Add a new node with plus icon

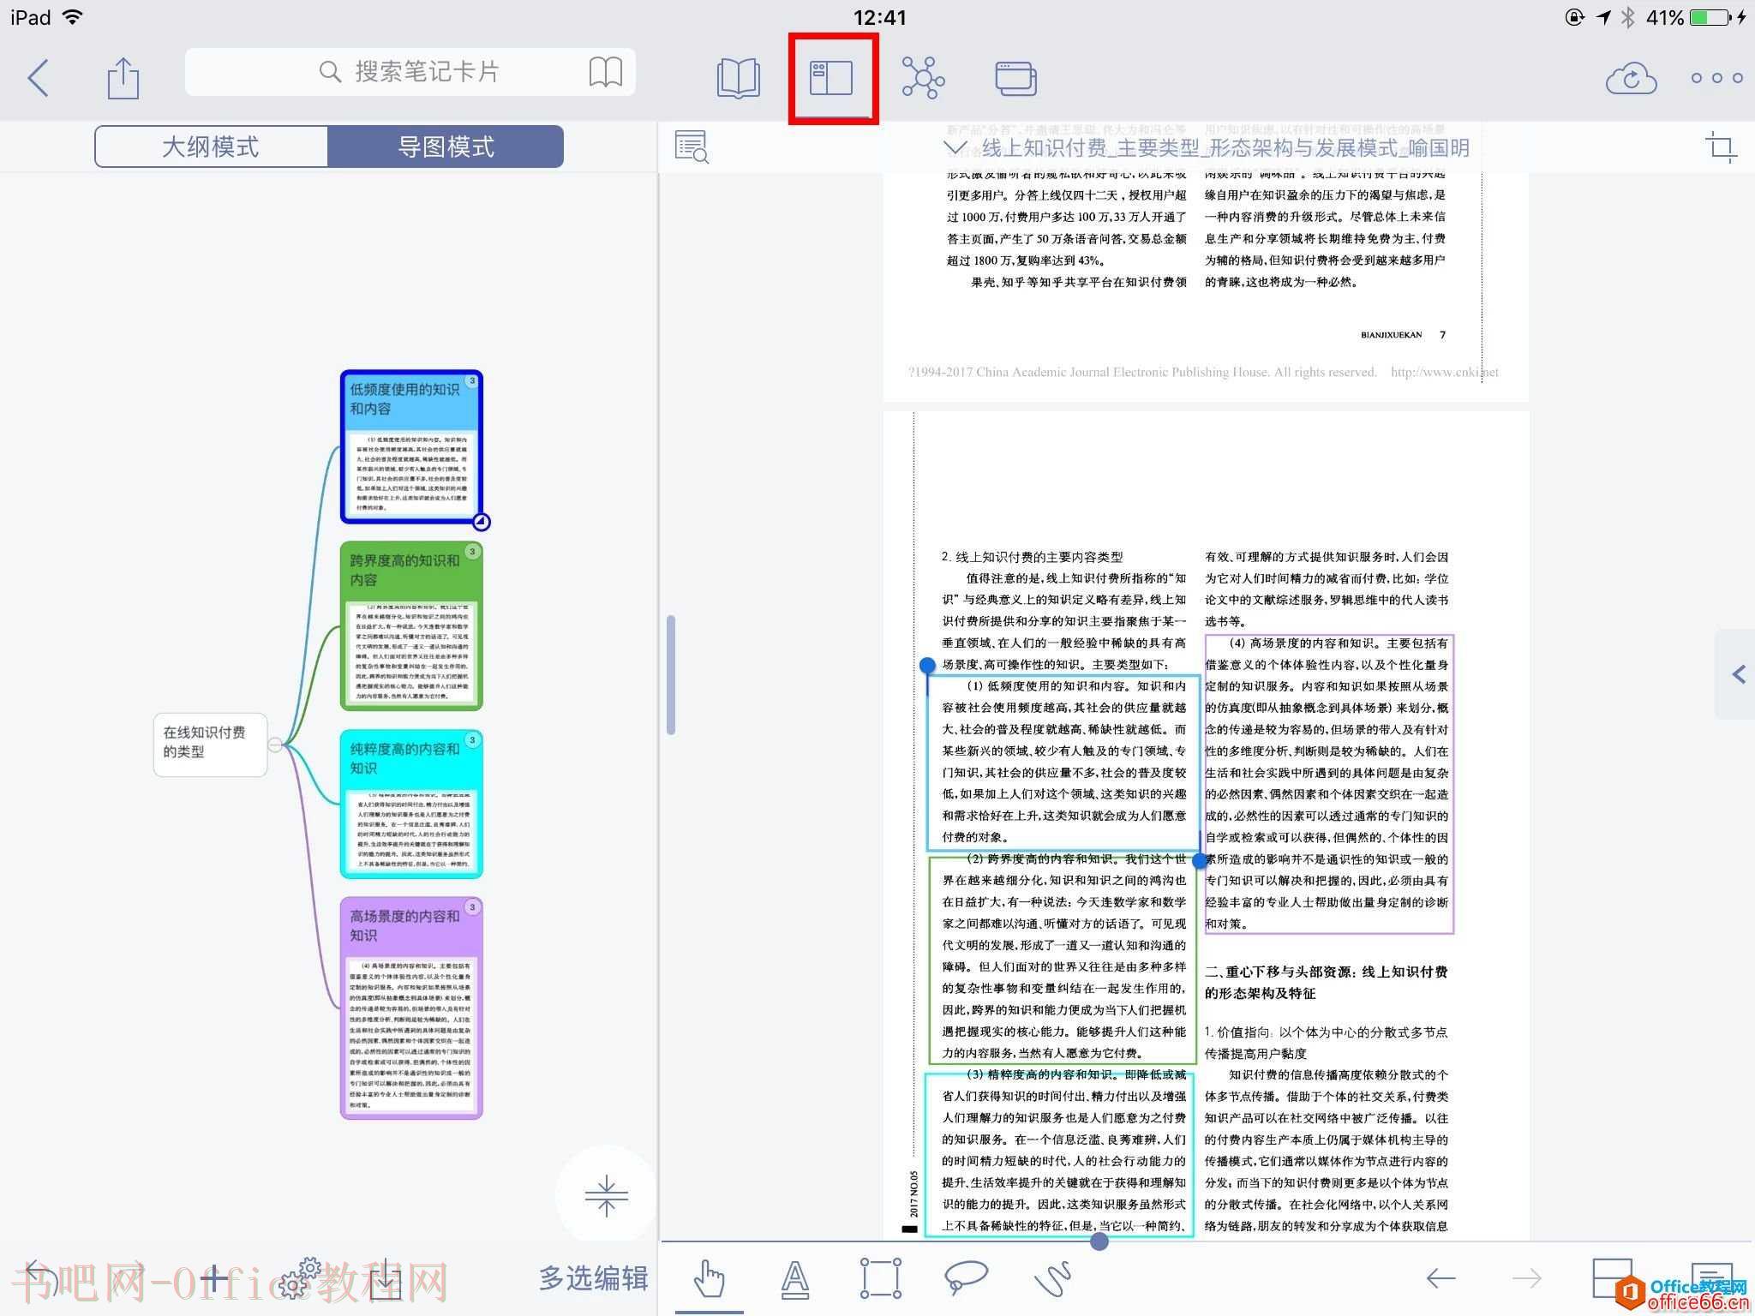point(213,1280)
